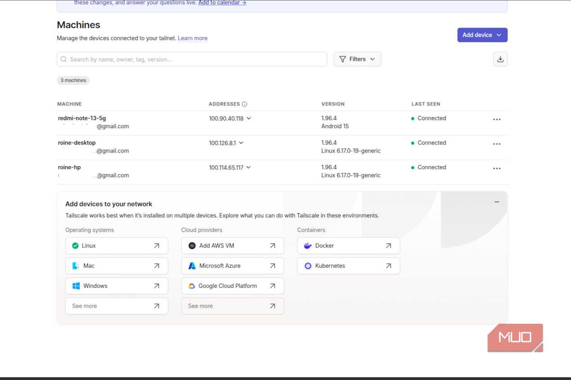Image resolution: width=571 pixels, height=380 pixels.
Task: Click the external arrow icon on Linux
Action: (x=156, y=246)
